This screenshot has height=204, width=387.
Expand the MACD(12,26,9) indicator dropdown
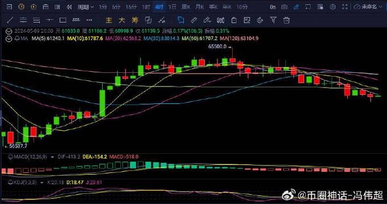pos(52,157)
